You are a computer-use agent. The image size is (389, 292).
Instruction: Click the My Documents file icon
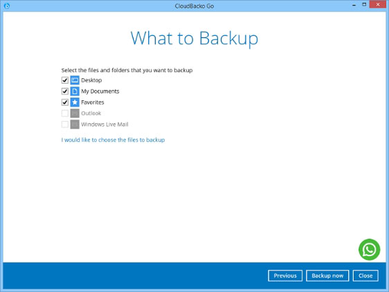click(x=75, y=91)
